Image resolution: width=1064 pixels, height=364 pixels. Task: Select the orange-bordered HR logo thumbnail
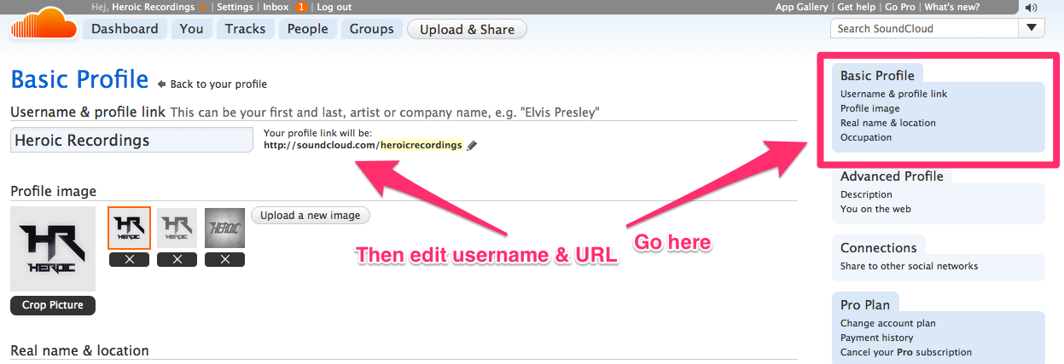130,228
